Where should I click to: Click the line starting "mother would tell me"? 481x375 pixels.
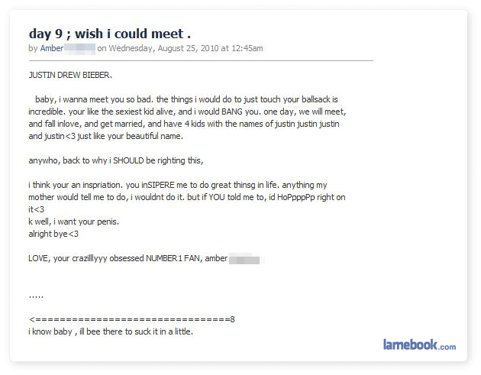point(187,197)
